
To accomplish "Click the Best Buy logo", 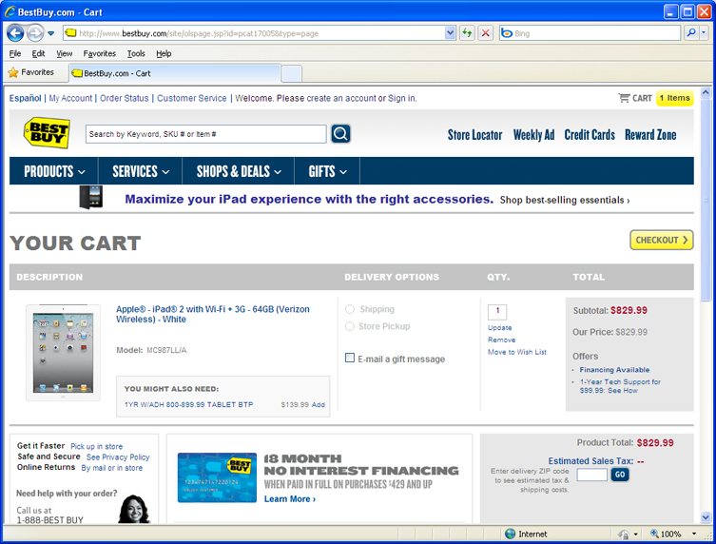I will pos(47,132).
